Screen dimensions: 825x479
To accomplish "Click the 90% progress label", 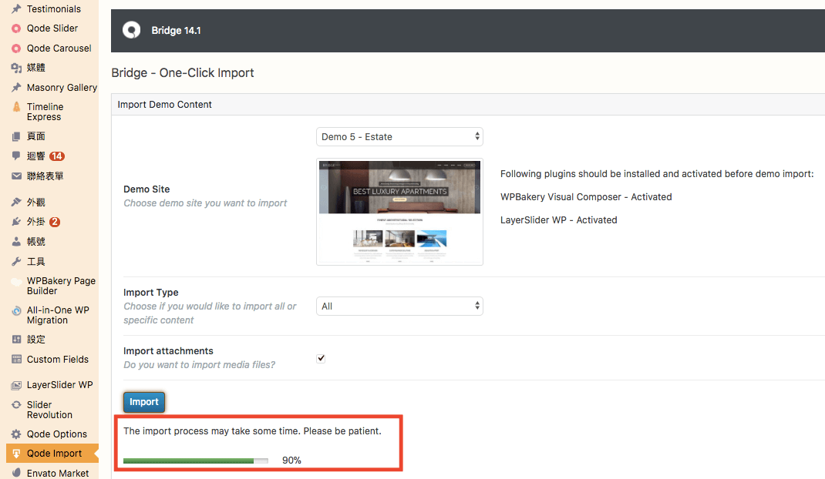I will pos(291,461).
